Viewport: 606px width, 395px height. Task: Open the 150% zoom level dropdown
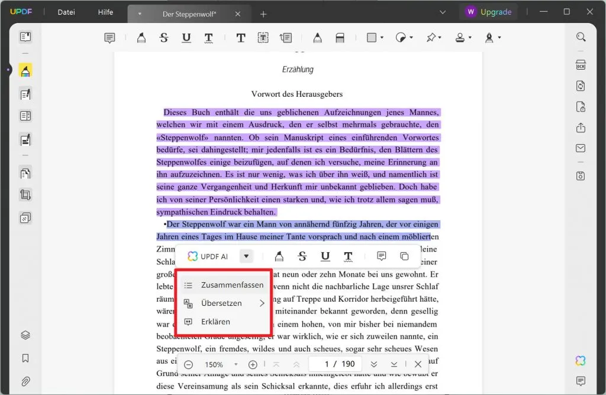236,364
